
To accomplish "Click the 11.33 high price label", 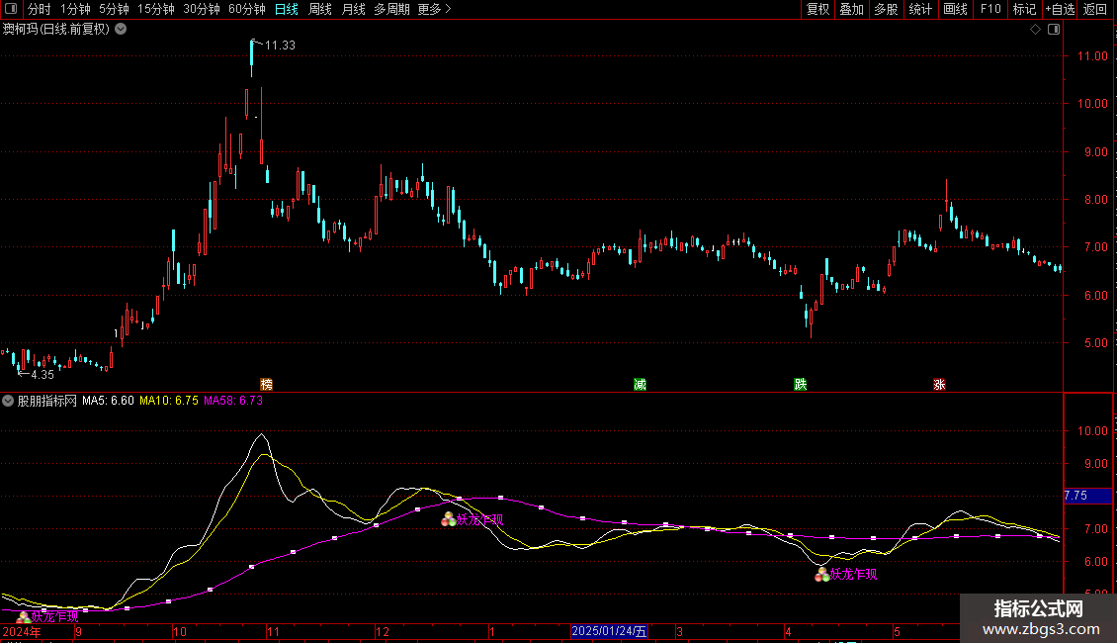I will click(280, 45).
